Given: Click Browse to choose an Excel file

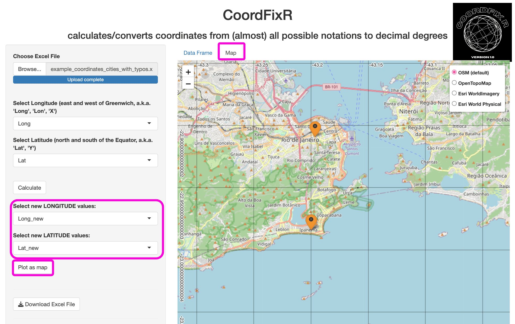Looking at the screenshot, I should tap(30, 69).
